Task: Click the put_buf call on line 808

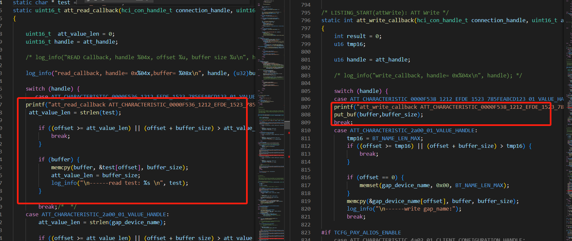Action: click(379, 114)
